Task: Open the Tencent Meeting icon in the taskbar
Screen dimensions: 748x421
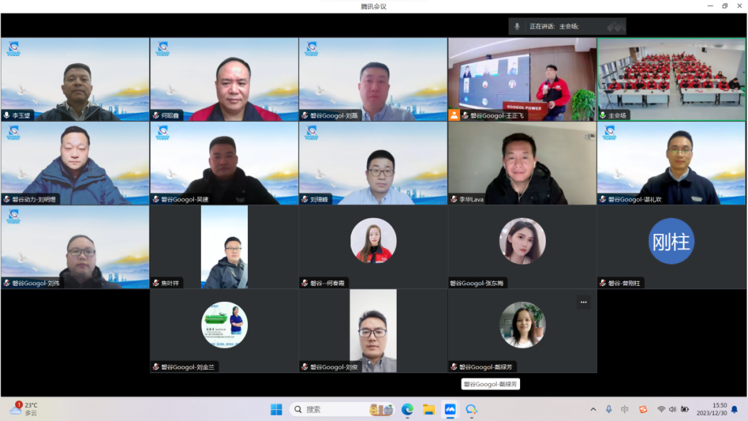Action: [450, 409]
